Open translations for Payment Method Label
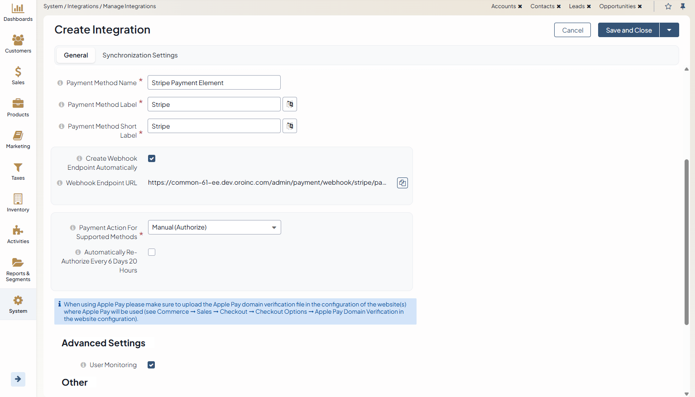This screenshot has width=695, height=397. pyautogui.click(x=290, y=104)
